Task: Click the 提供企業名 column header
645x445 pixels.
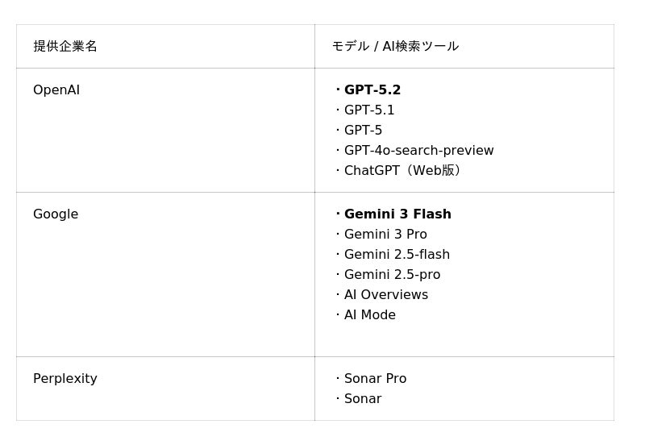Action: 65,47
